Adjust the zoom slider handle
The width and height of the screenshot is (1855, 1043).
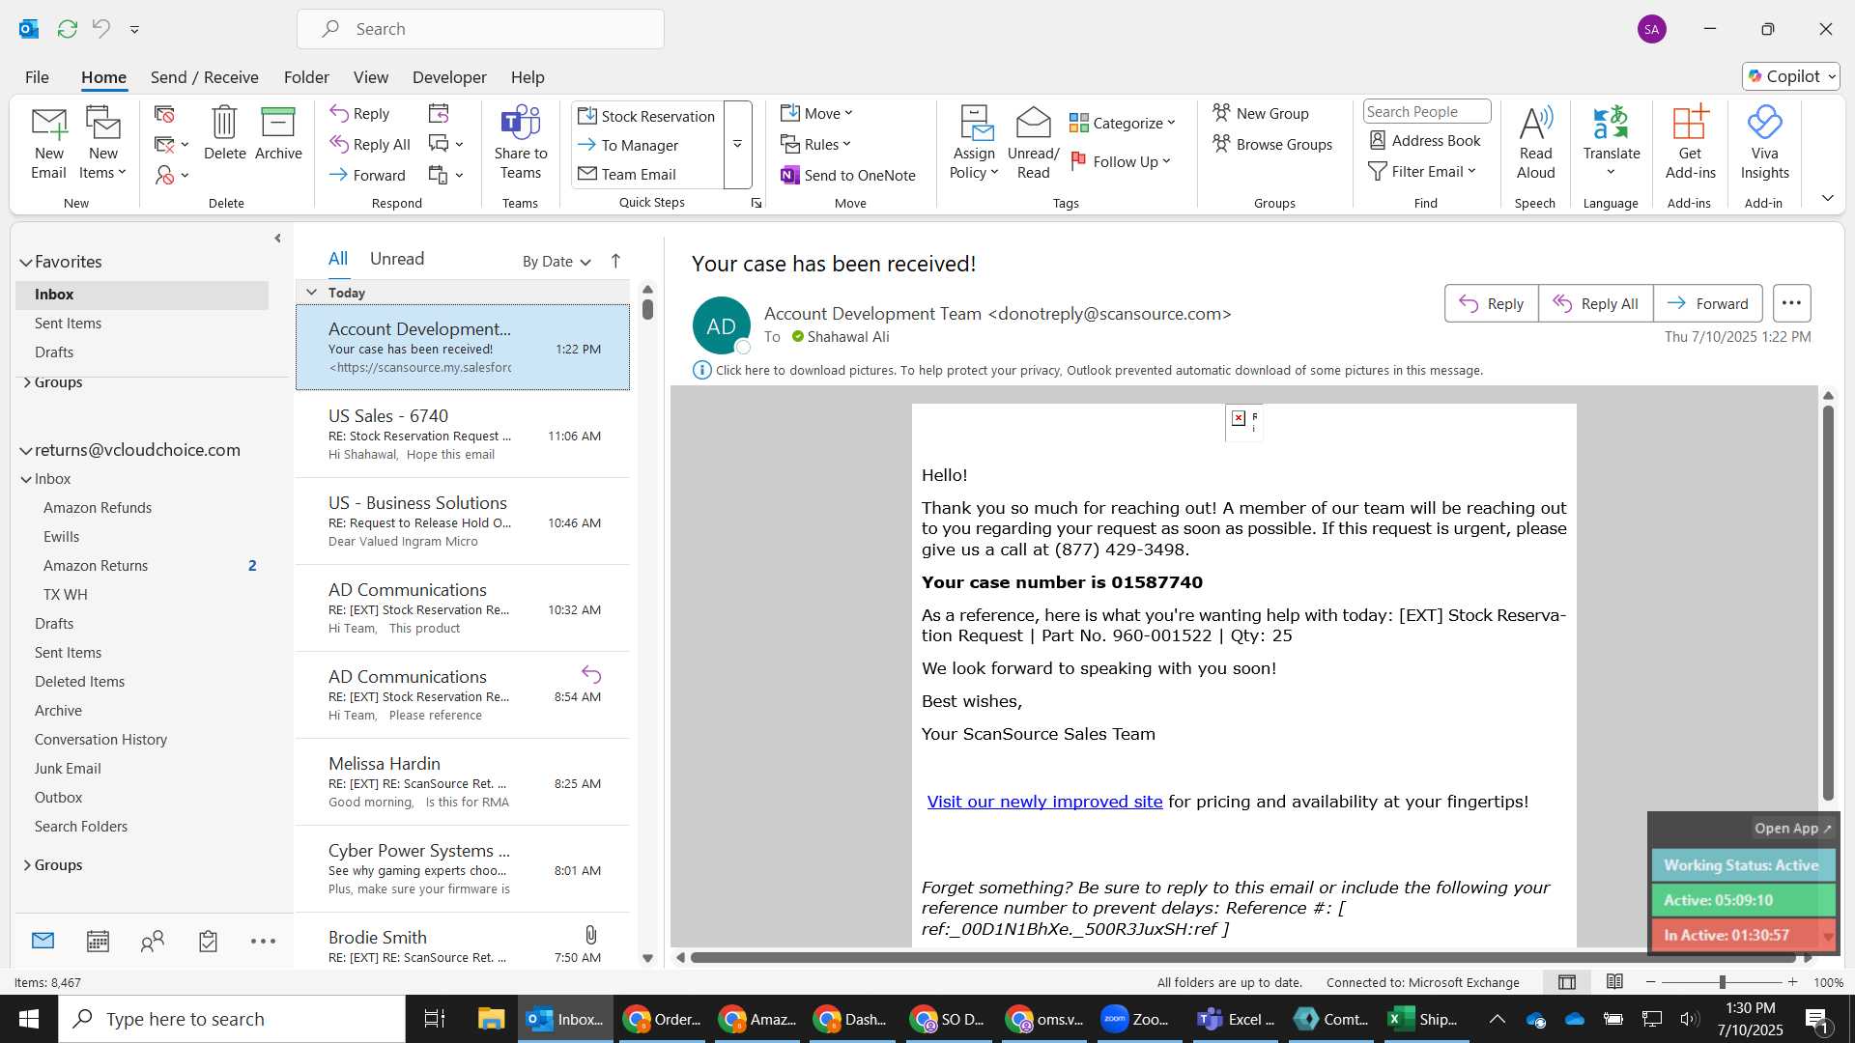pyautogui.click(x=1722, y=982)
